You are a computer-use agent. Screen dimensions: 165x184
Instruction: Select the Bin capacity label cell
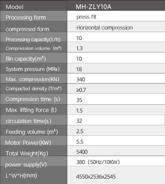click(x=34, y=58)
